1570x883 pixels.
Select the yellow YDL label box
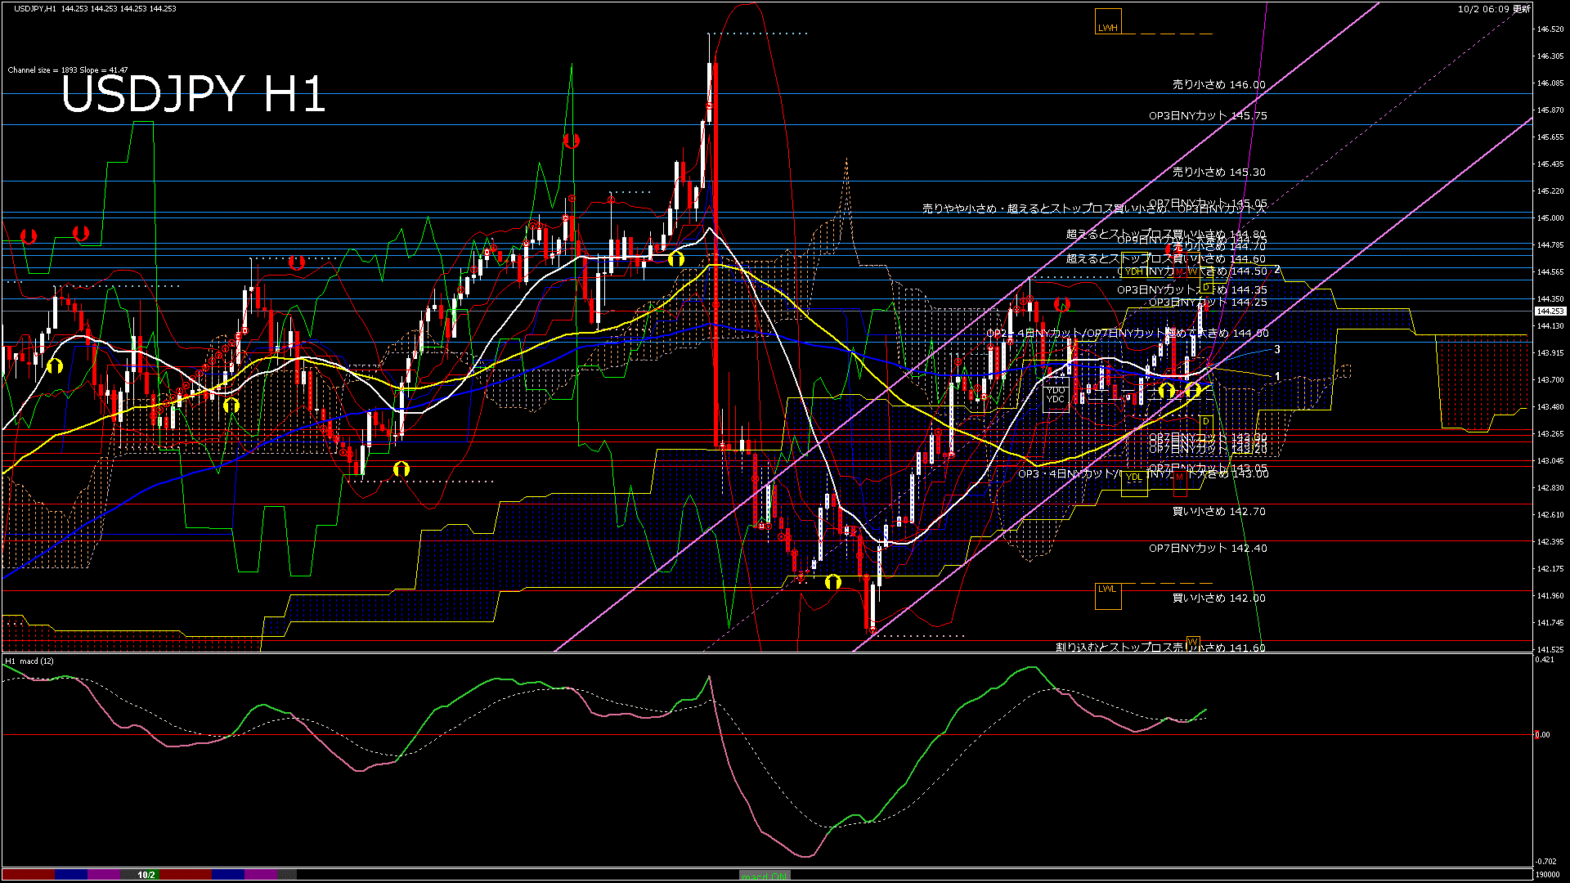click(x=1135, y=482)
